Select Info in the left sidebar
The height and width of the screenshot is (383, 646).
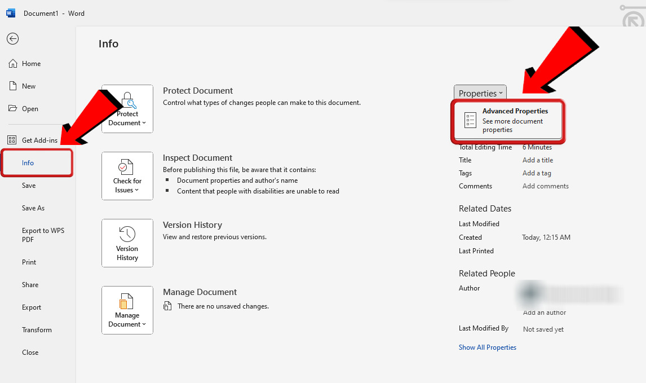pos(28,163)
